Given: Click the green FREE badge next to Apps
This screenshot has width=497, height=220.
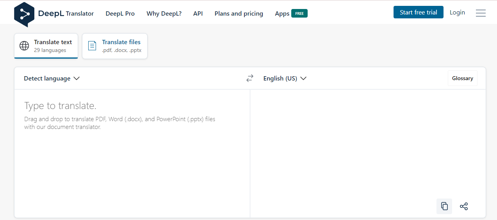Looking at the screenshot, I should [299, 13].
